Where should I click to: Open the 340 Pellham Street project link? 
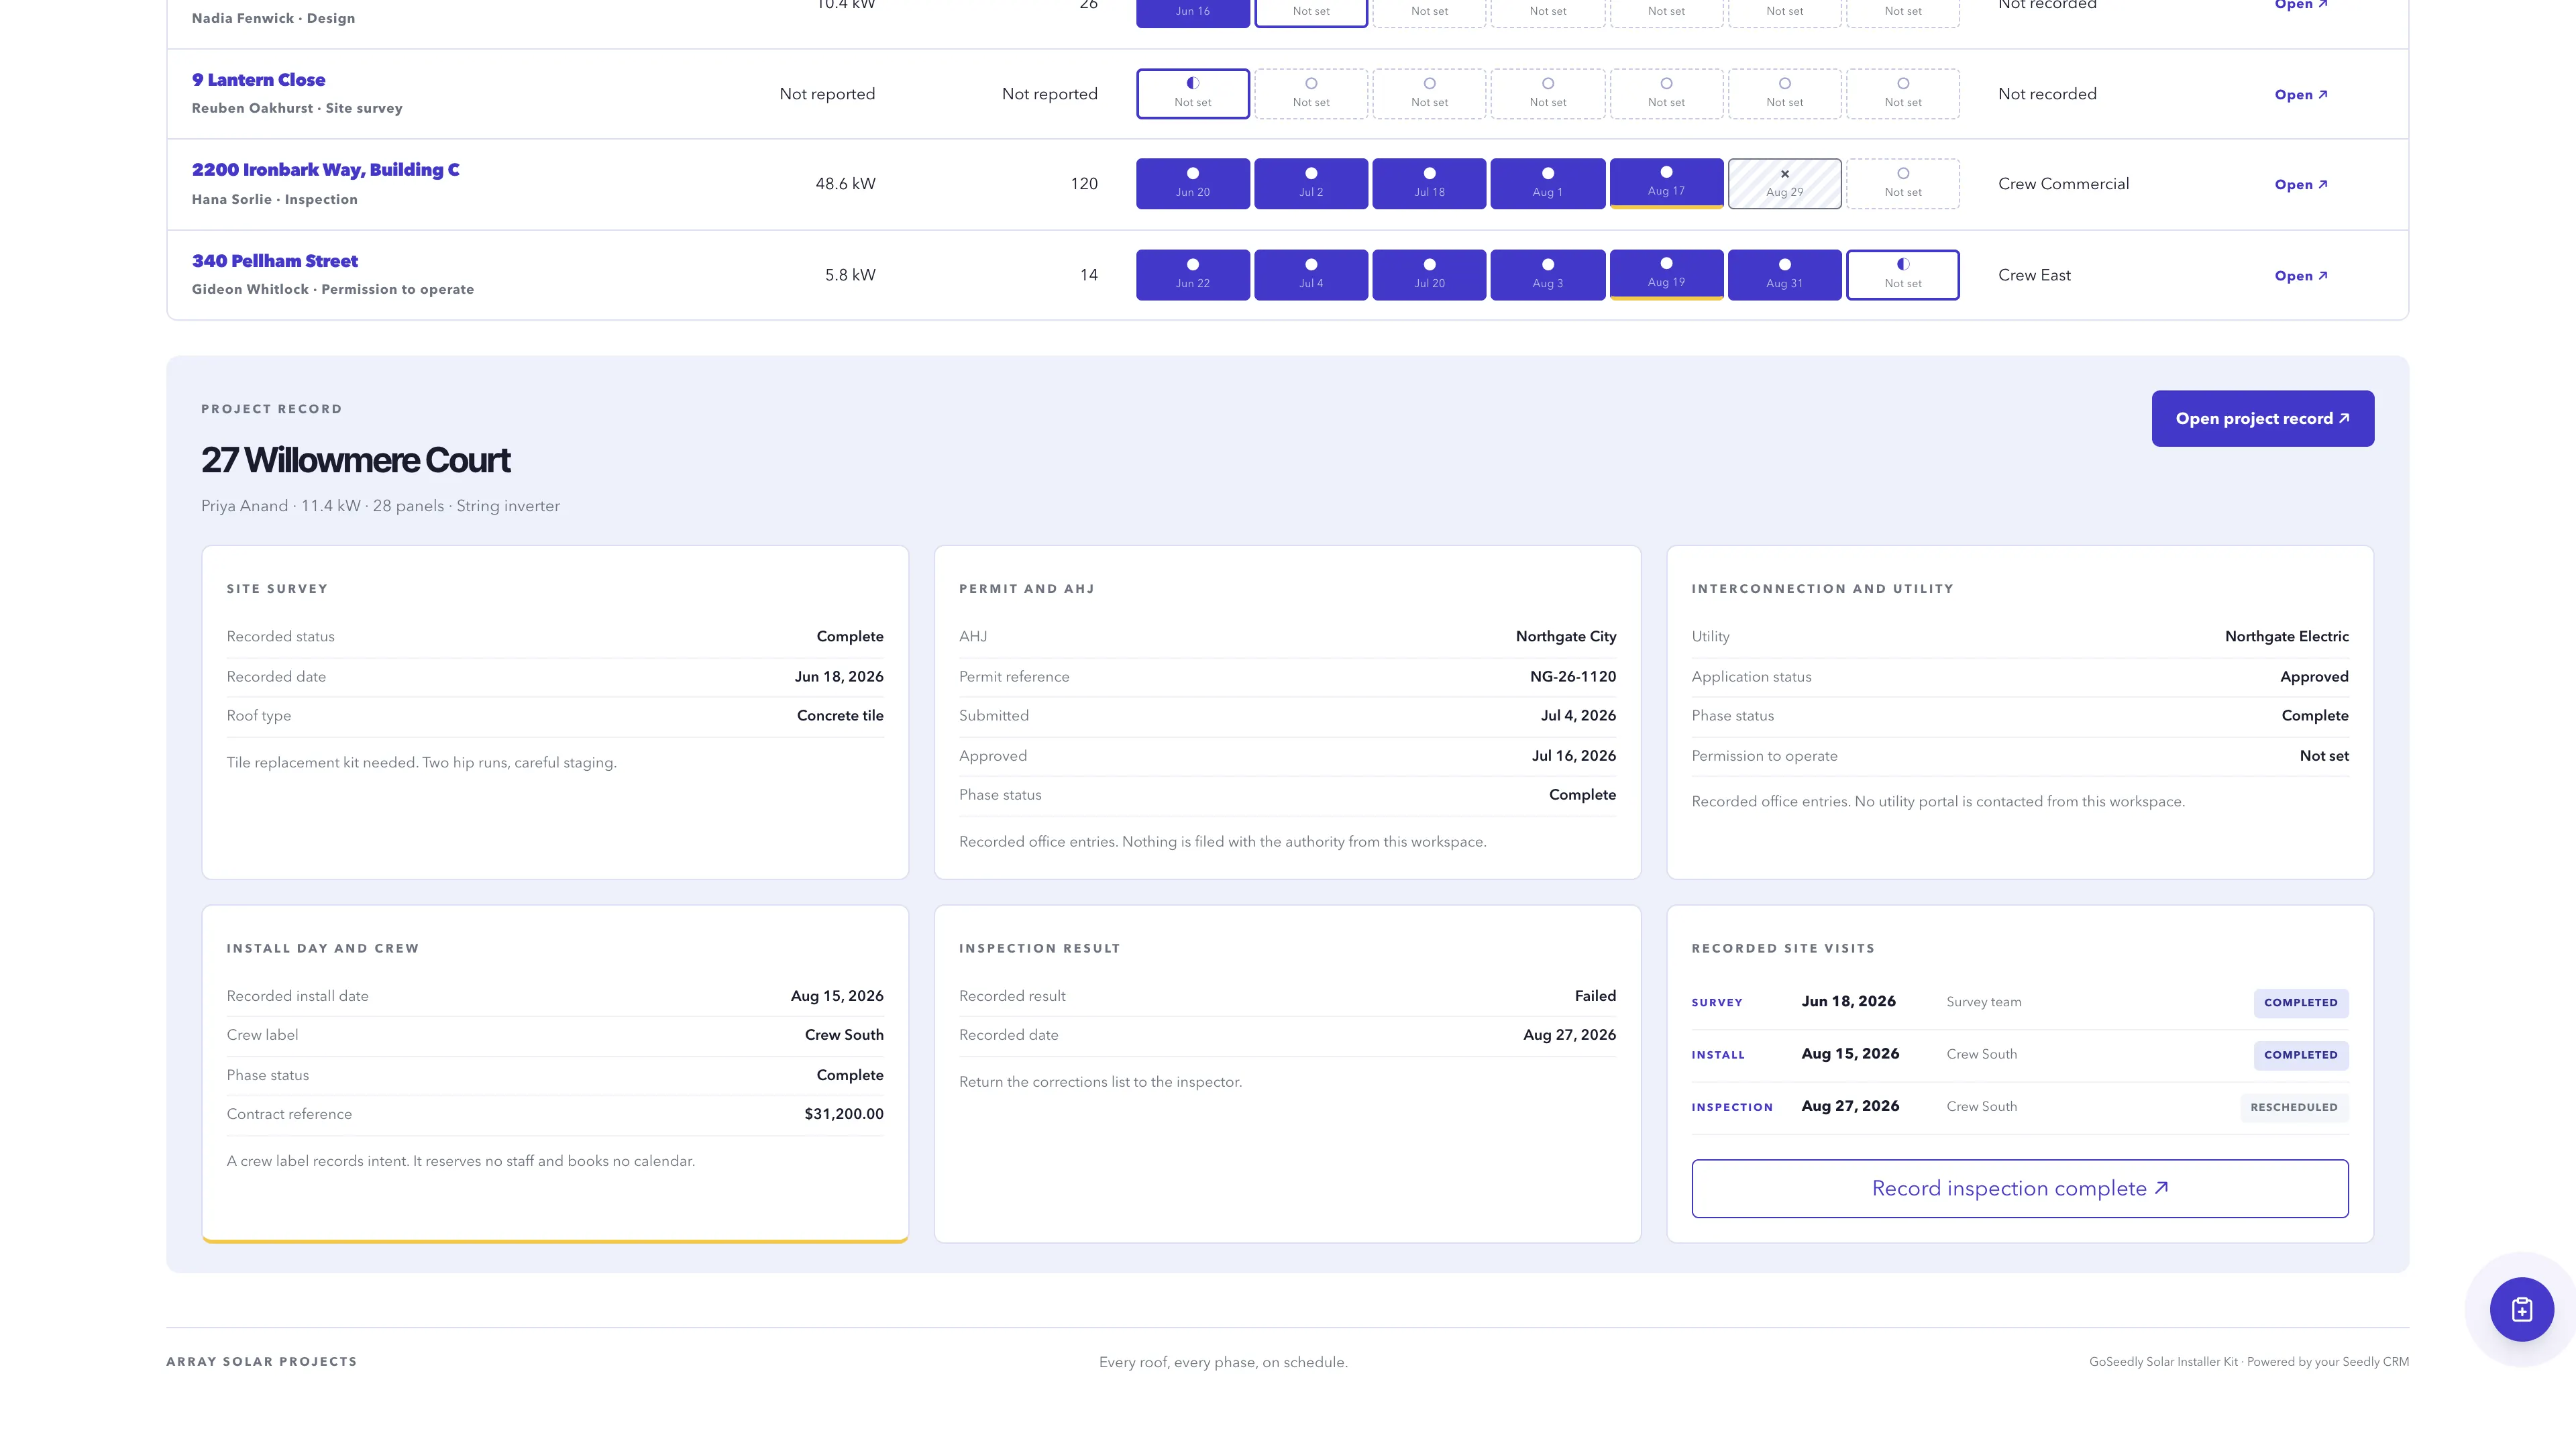[x=274, y=261]
